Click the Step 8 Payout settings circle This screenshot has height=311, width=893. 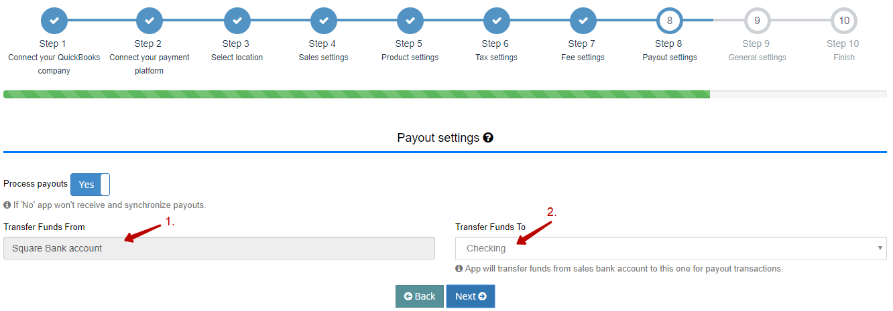670,21
